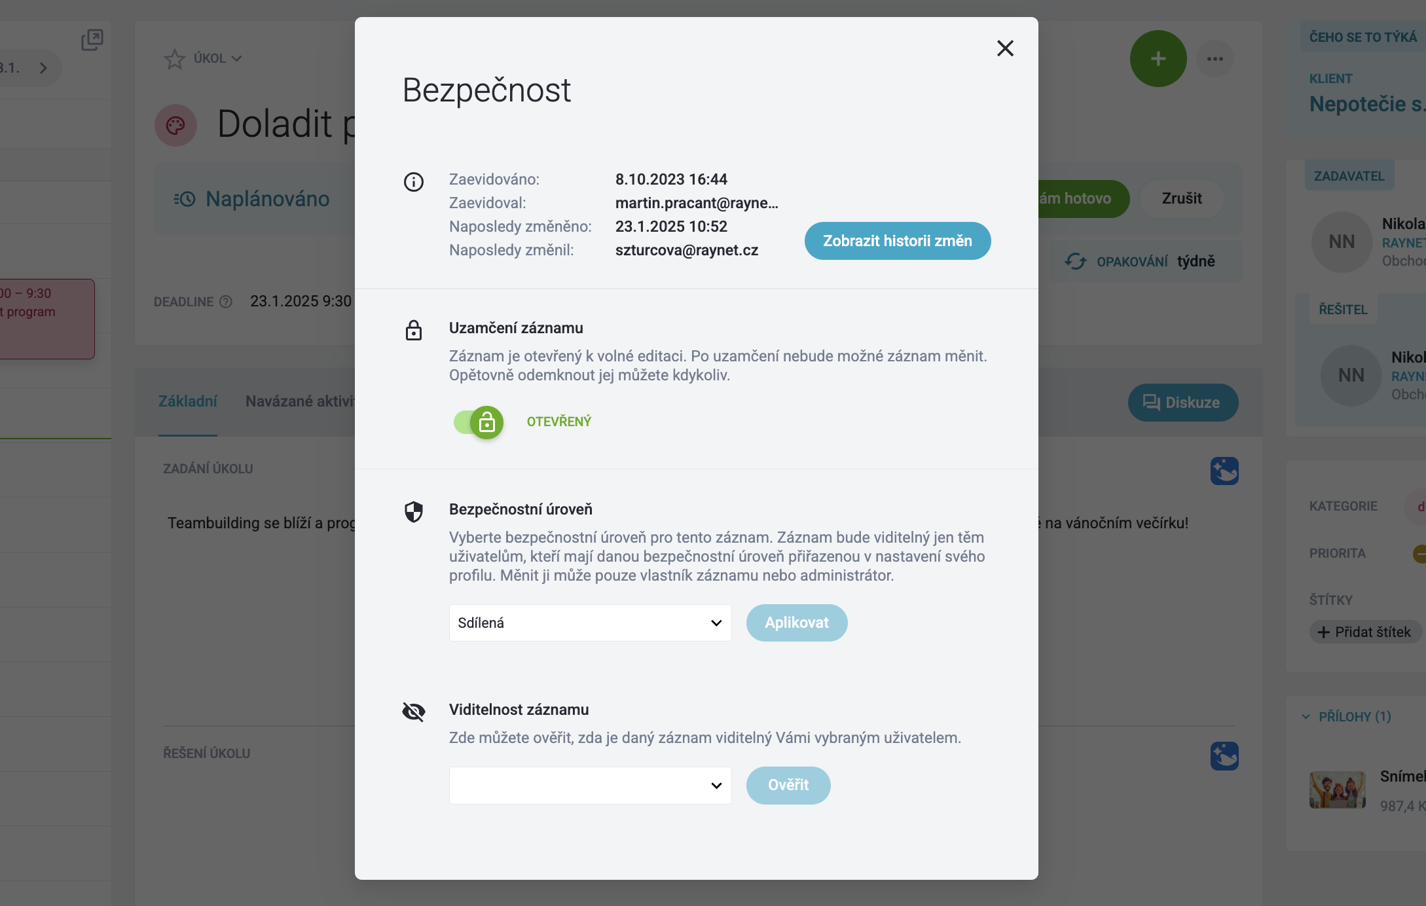
Task: Open the attachment image thumbnail
Action: pyautogui.click(x=1338, y=789)
